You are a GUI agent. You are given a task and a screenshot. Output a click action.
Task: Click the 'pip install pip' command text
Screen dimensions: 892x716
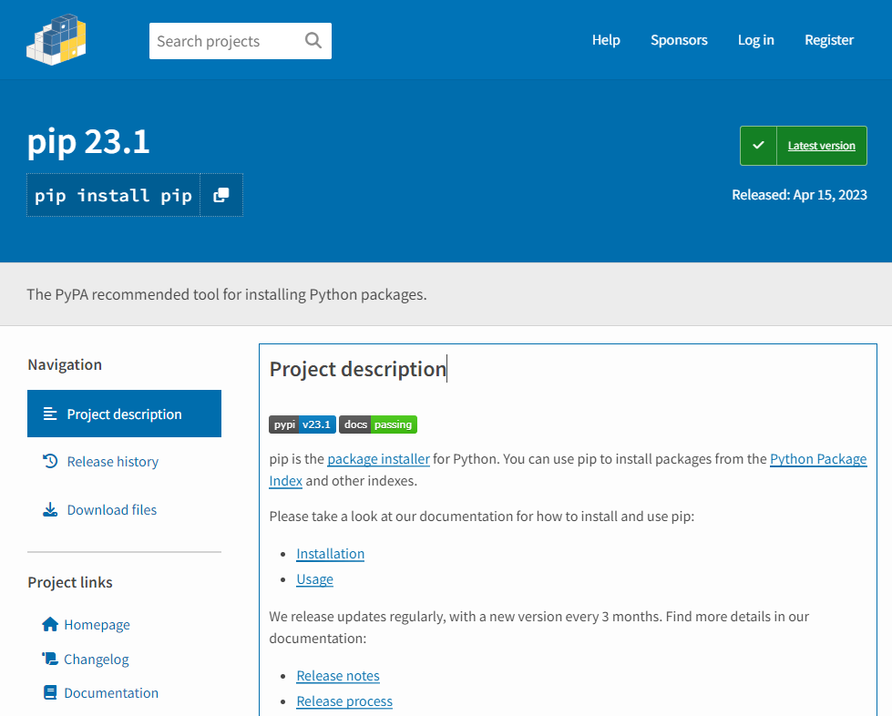tap(113, 196)
